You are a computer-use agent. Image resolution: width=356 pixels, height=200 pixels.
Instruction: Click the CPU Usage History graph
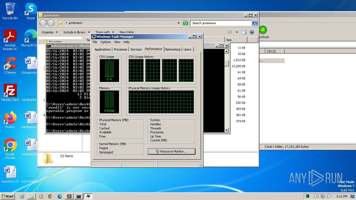tap(161, 71)
